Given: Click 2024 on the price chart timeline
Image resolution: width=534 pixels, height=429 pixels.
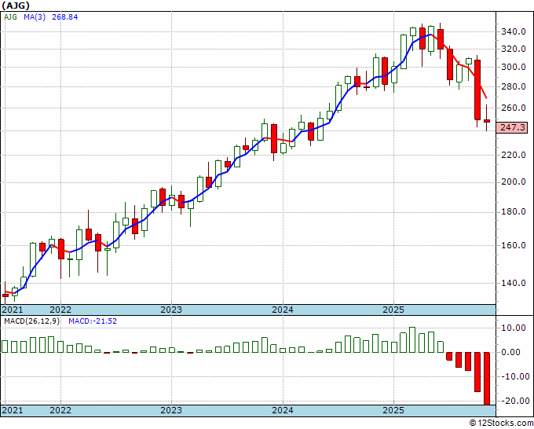Looking at the screenshot, I should click(x=283, y=310).
